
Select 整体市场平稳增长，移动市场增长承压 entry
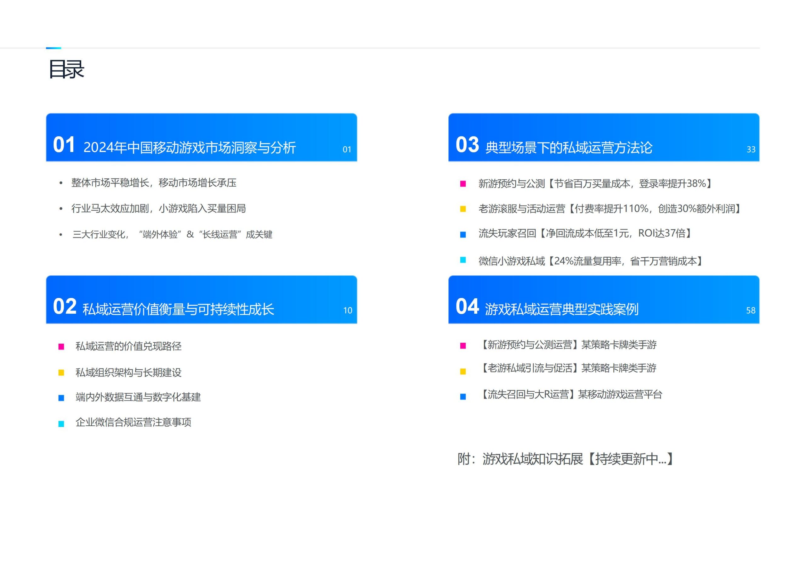pos(154,183)
